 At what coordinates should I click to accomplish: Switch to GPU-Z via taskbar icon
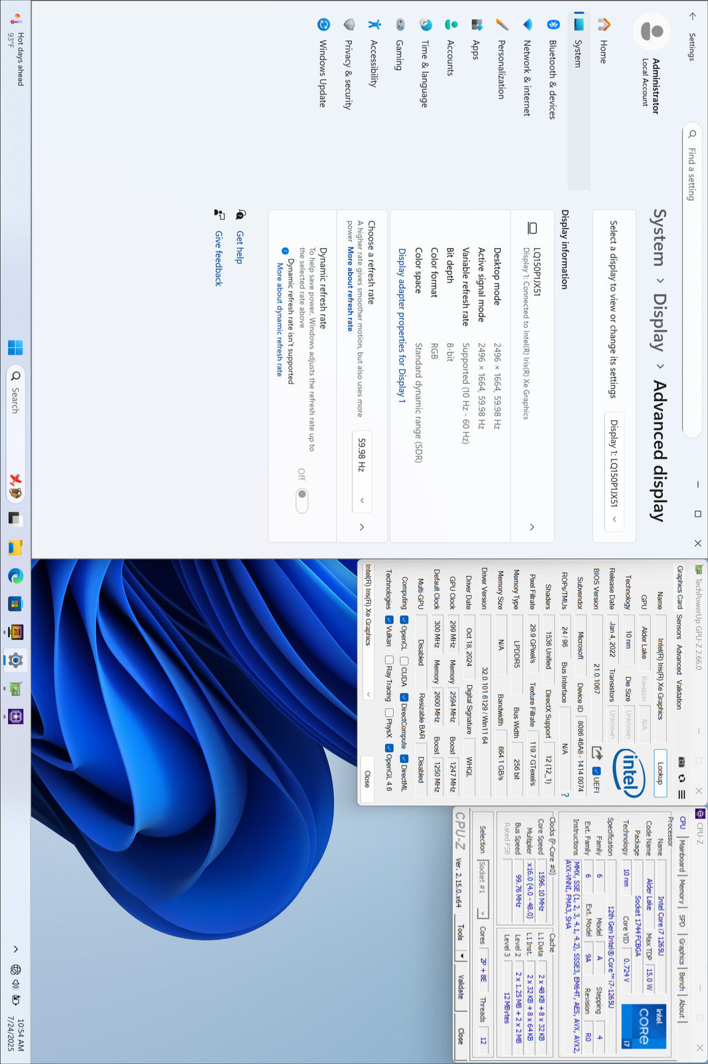15,689
